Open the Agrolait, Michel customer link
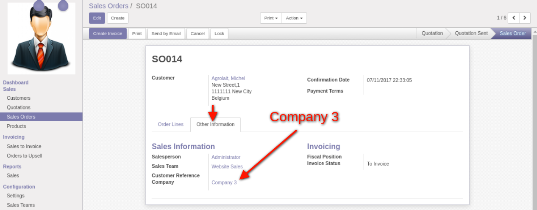This screenshot has width=537, height=210. pyautogui.click(x=228, y=78)
